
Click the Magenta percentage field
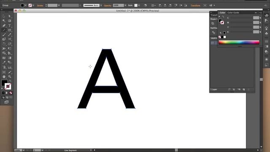coord(256,22)
